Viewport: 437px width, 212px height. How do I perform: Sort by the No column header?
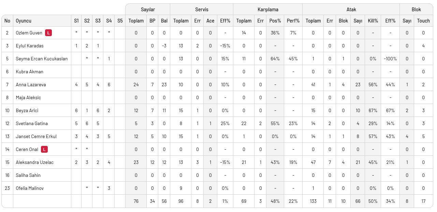click(x=8, y=21)
